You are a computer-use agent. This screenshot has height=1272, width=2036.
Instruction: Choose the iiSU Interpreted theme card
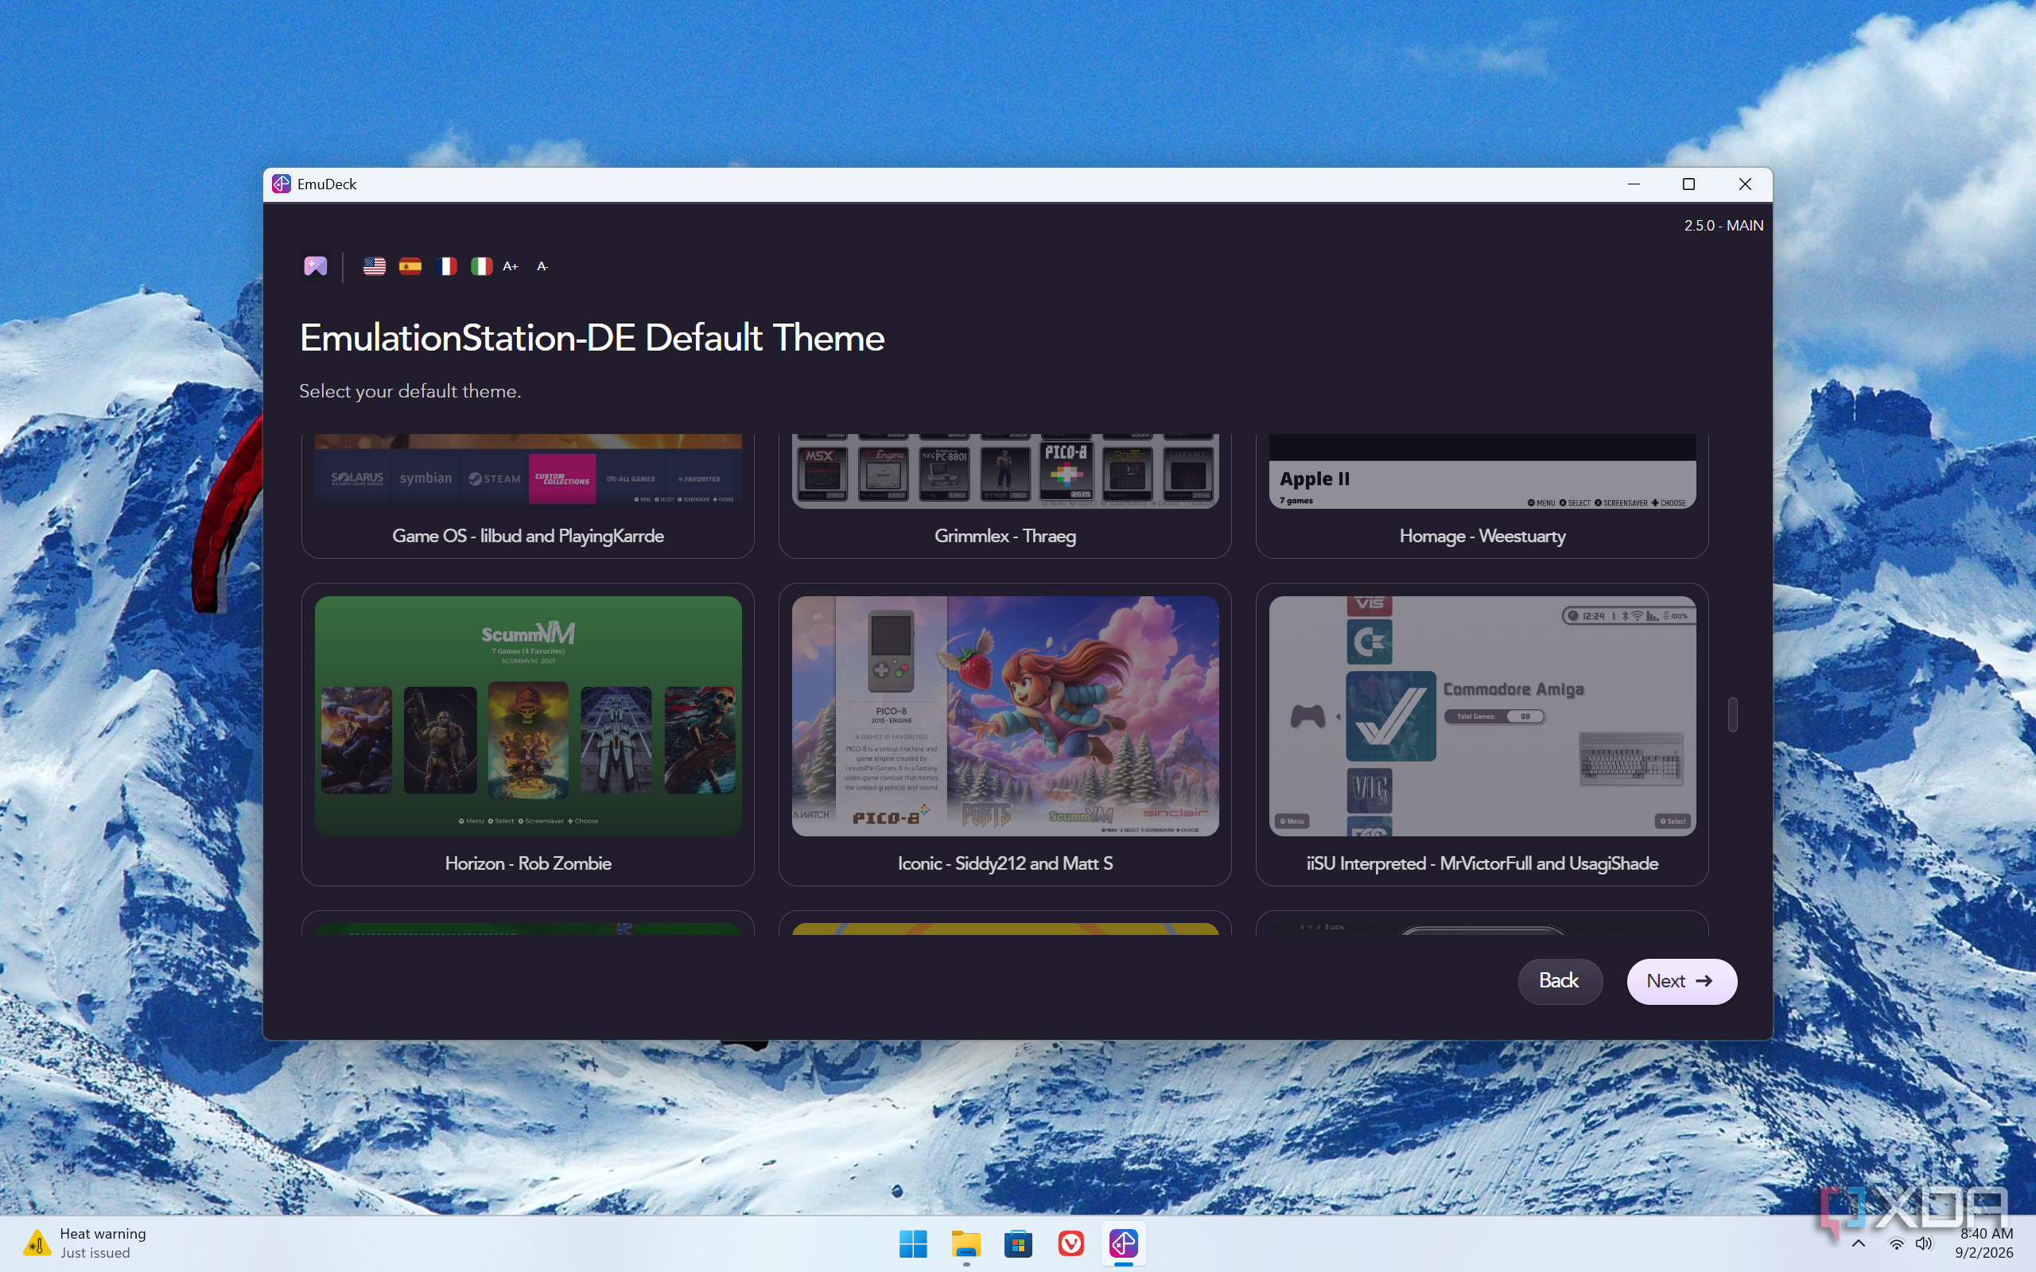pyautogui.click(x=1482, y=735)
